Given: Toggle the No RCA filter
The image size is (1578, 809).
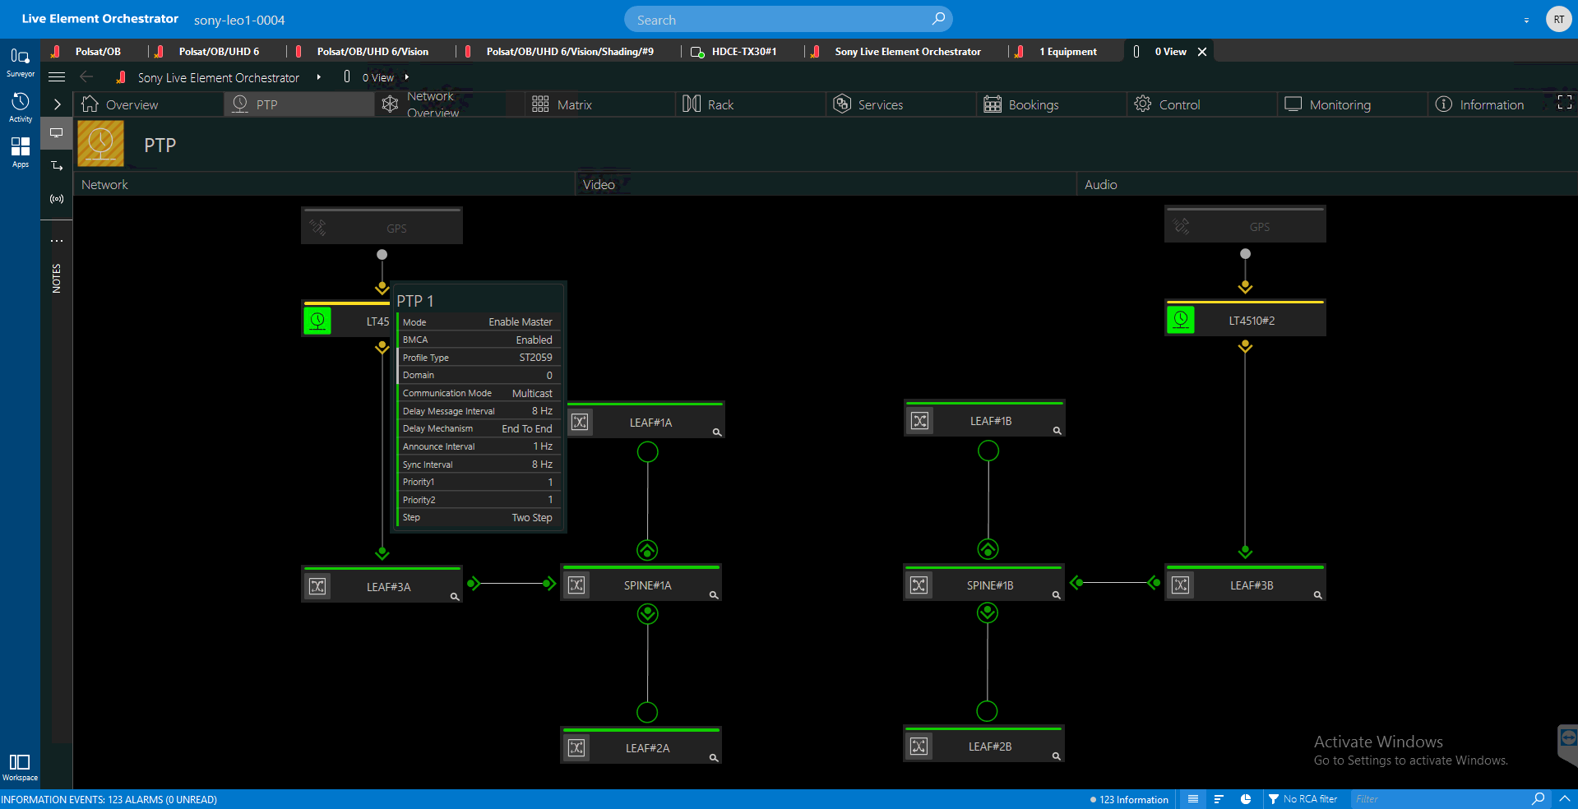Looking at the screenshot, I should pos(1303,799).
